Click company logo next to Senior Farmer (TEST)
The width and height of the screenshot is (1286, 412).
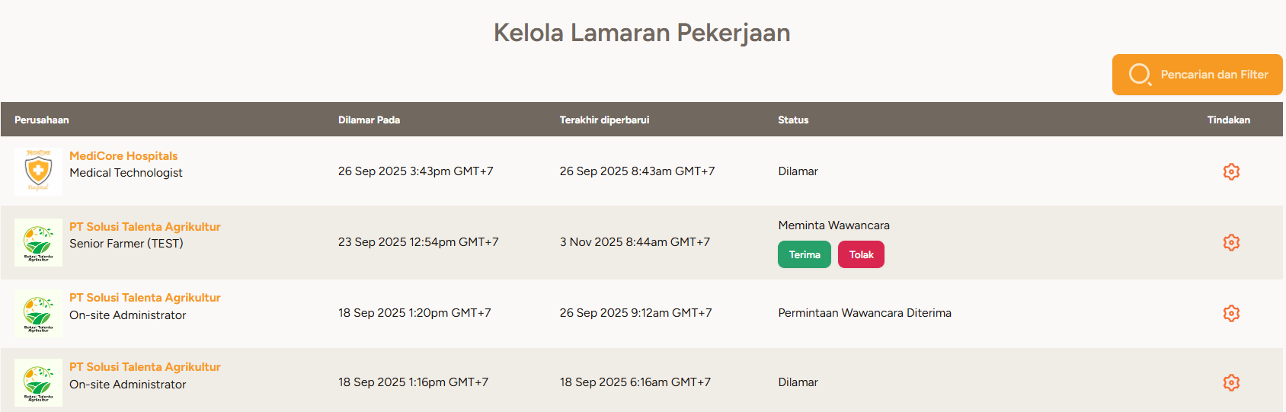(38, 242)
